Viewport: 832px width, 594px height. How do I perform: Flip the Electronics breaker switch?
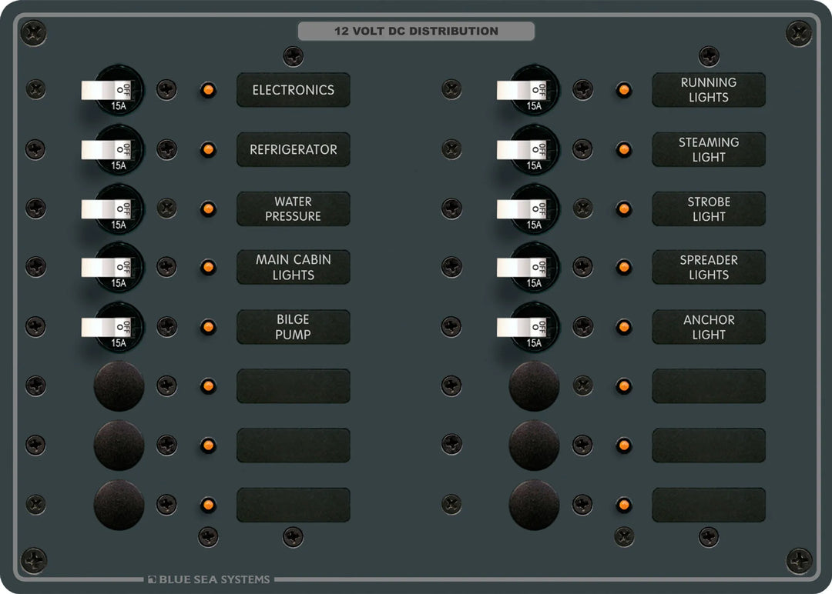click(x=106, y=89)
